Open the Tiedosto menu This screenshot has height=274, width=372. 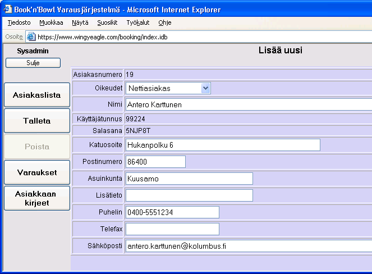click(19, 23)
